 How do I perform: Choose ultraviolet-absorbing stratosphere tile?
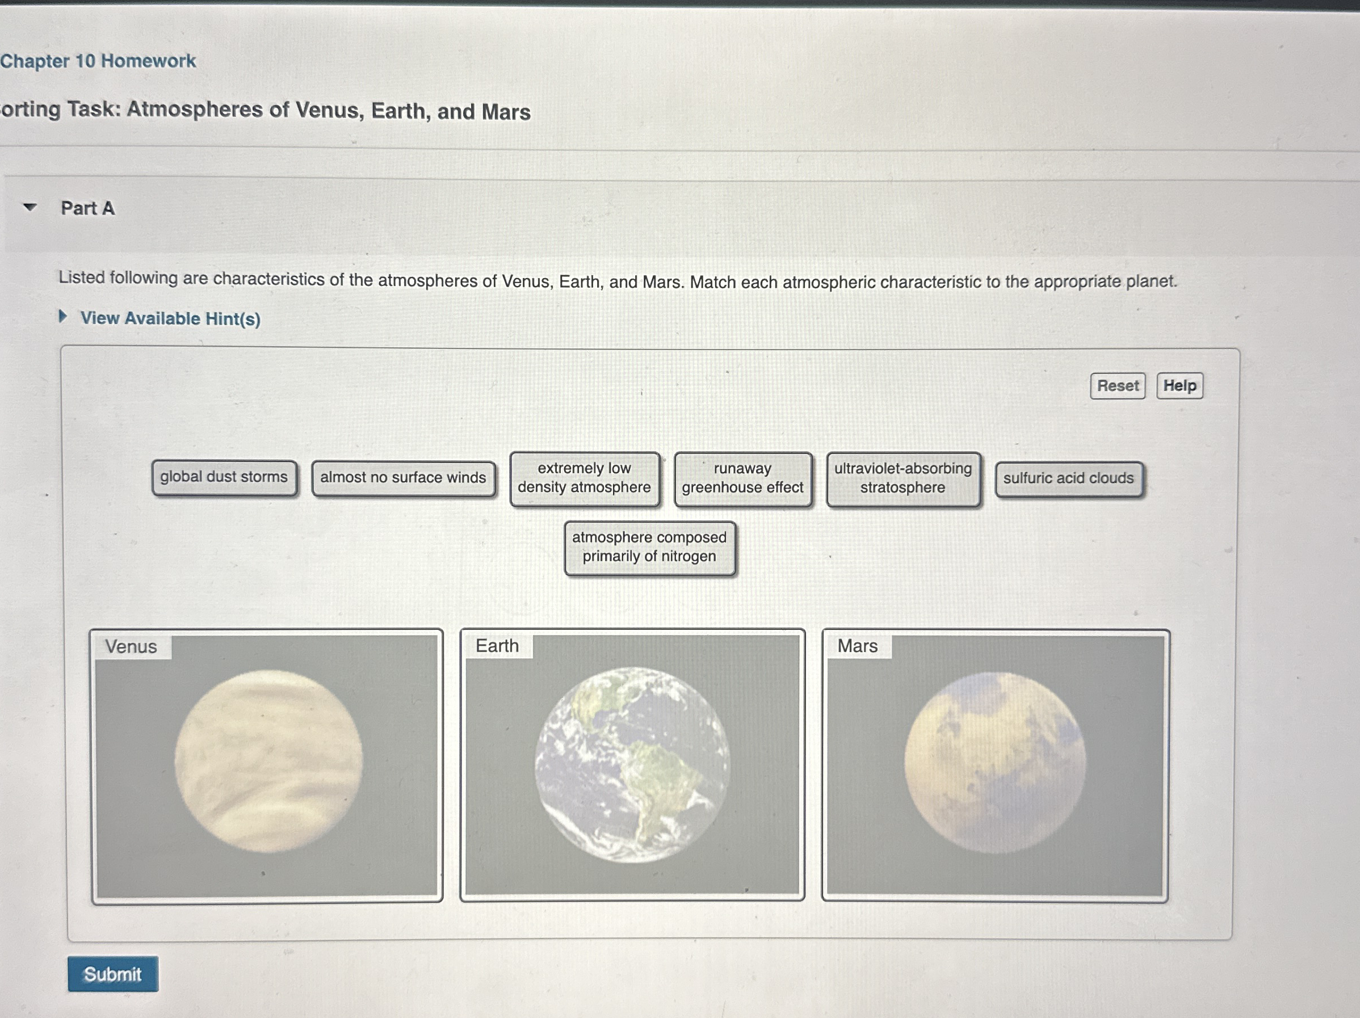[903, 478]
